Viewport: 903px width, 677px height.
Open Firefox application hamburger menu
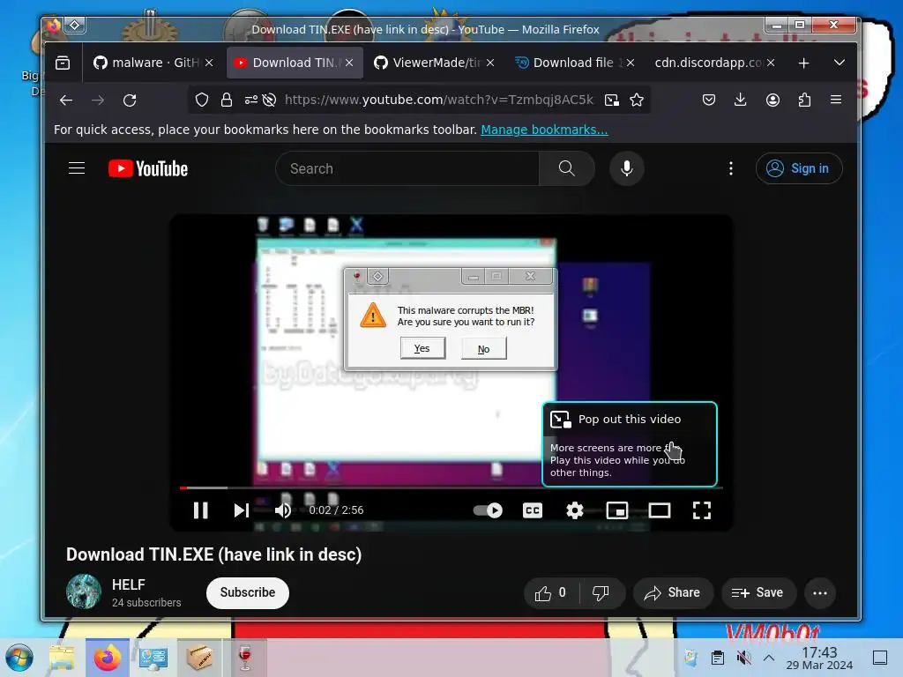point(836,100)
